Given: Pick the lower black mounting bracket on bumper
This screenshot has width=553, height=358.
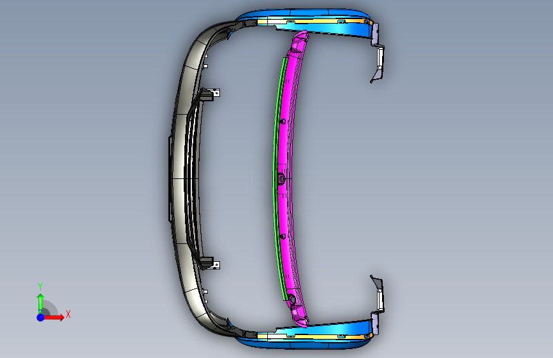Looking at the screenshot, I should pos(208,264).
